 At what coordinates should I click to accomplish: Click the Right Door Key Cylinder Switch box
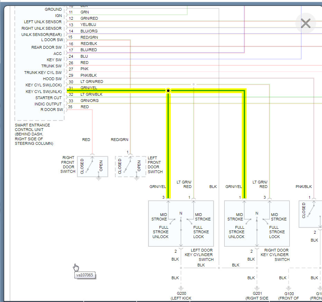tap(257, 224)
